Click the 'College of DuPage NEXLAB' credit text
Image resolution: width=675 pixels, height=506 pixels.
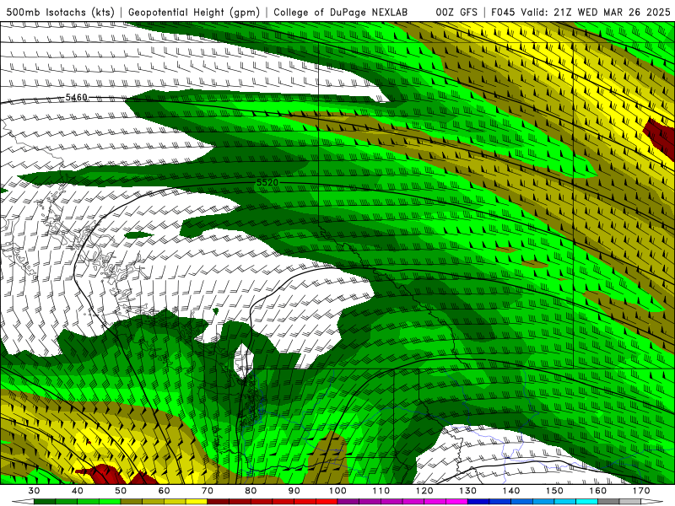tap(341, 12)
